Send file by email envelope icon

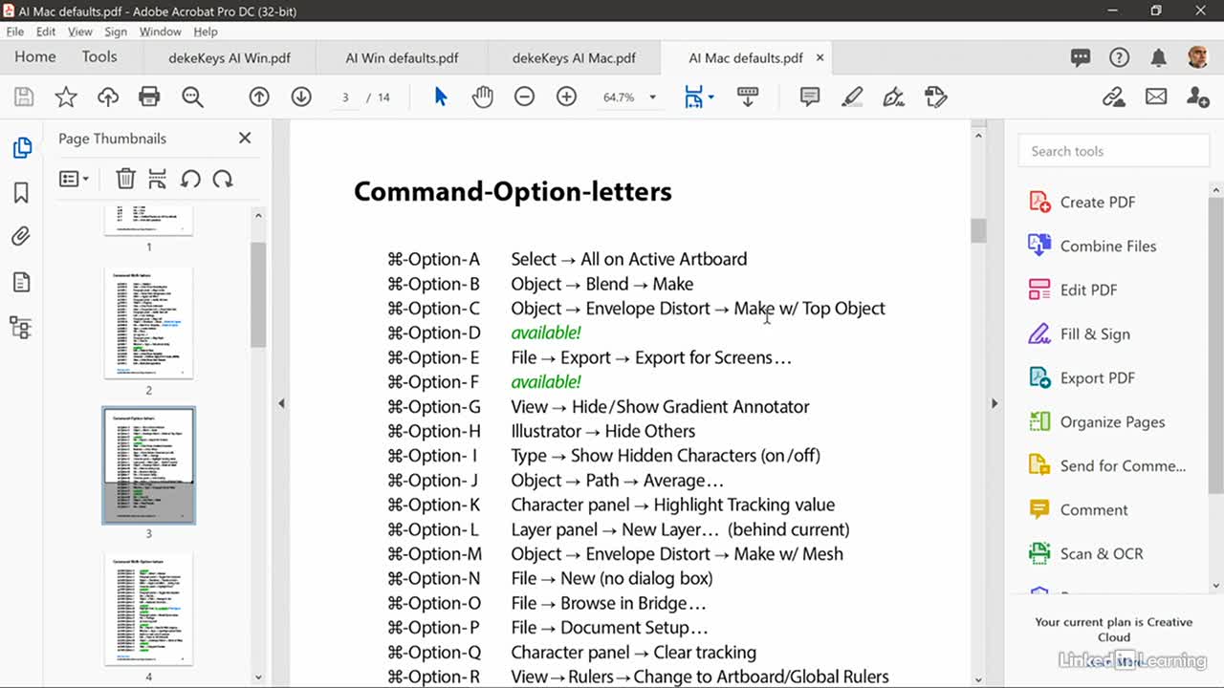point(1156,97)
